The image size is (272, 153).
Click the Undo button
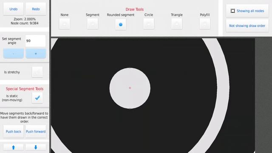pos(13,9)
